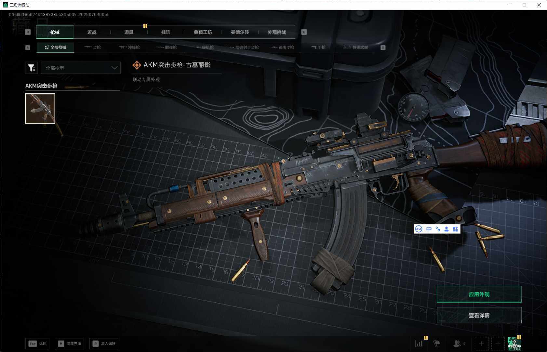Switch to the 挂饰 tab
This screenshot has width=547, height=352.
(x=166, y=32)
